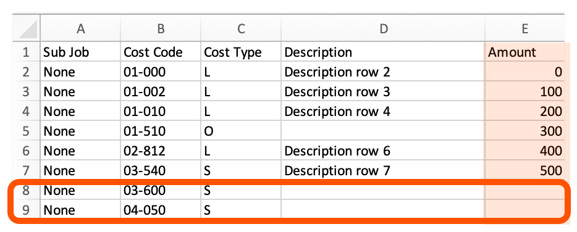
Task: Select row 6 header
Action: [x=27, y=151]
